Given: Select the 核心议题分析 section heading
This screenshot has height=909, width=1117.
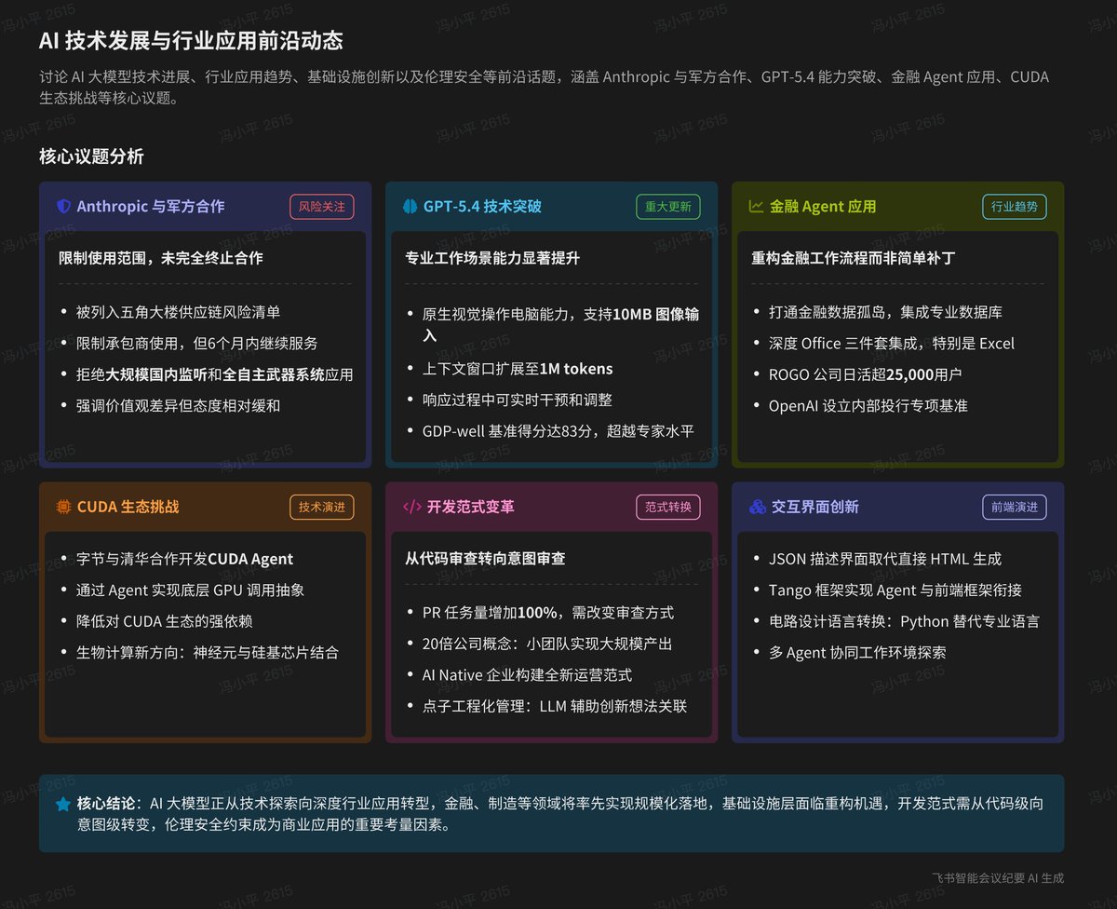Looking at the screenshot, I should [91, 156].
